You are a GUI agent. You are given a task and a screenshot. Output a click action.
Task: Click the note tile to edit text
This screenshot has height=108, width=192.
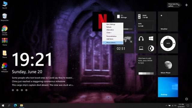[145, 61]
